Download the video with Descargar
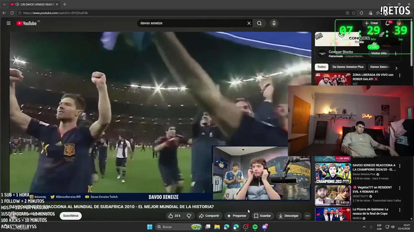 289,216
